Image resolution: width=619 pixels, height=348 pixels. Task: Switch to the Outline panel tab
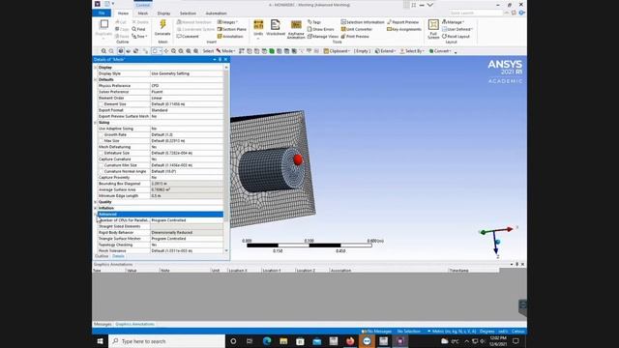tap(102, 256)
